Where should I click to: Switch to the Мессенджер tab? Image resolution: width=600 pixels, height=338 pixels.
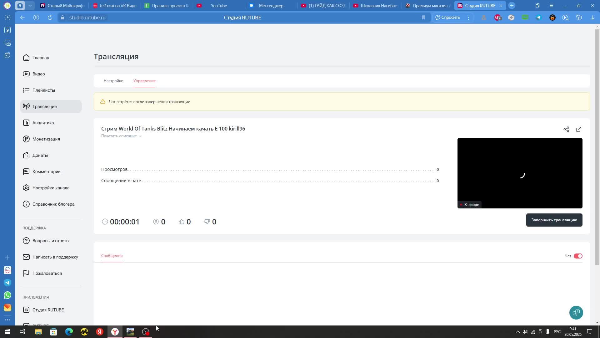point(271,6)
